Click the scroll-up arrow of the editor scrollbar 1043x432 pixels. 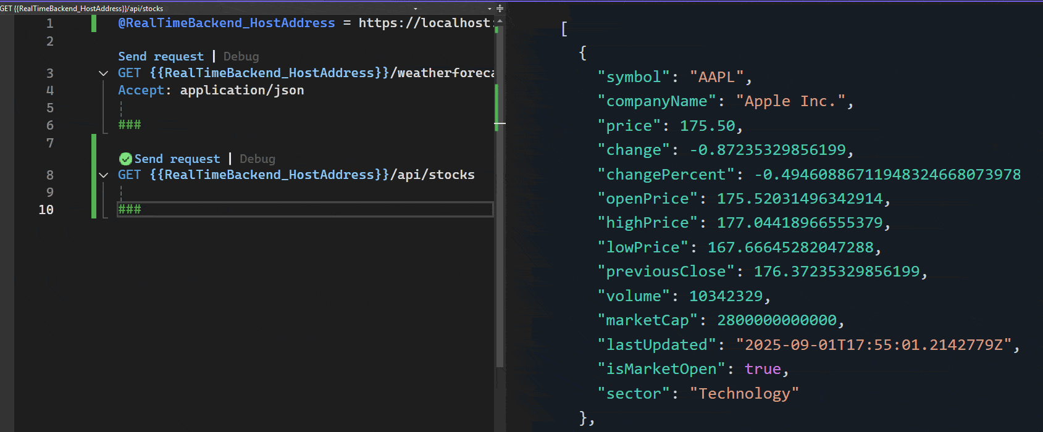pos(500,22)
